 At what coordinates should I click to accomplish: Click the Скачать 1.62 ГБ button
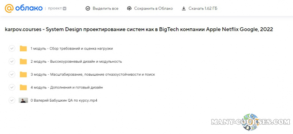coord(200,8)
